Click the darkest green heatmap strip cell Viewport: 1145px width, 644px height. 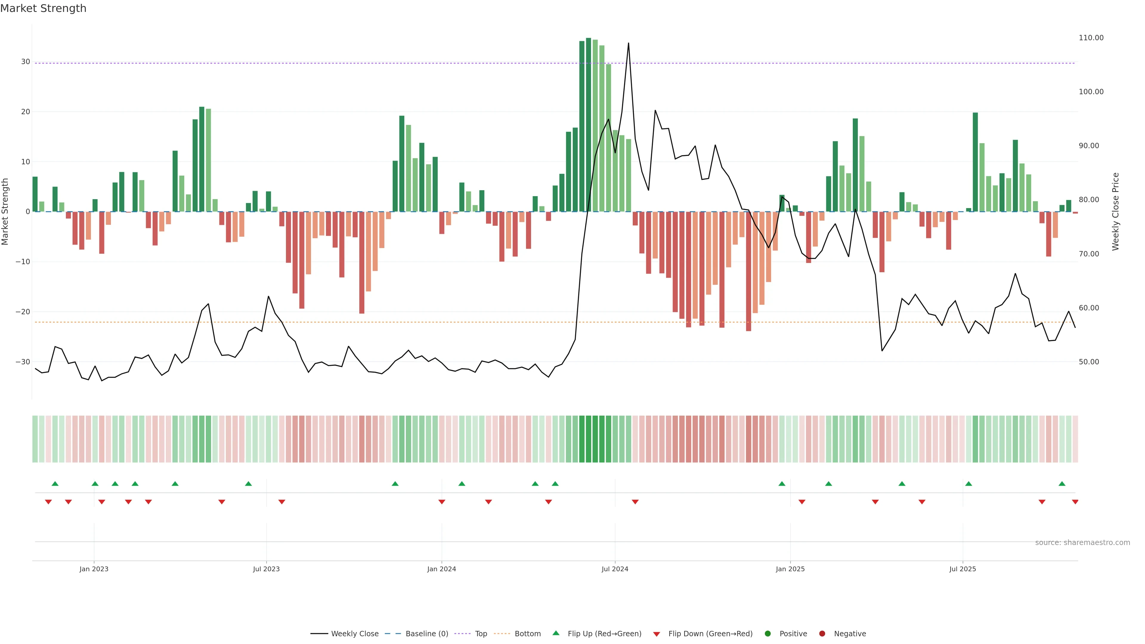(x=589, y=439)
